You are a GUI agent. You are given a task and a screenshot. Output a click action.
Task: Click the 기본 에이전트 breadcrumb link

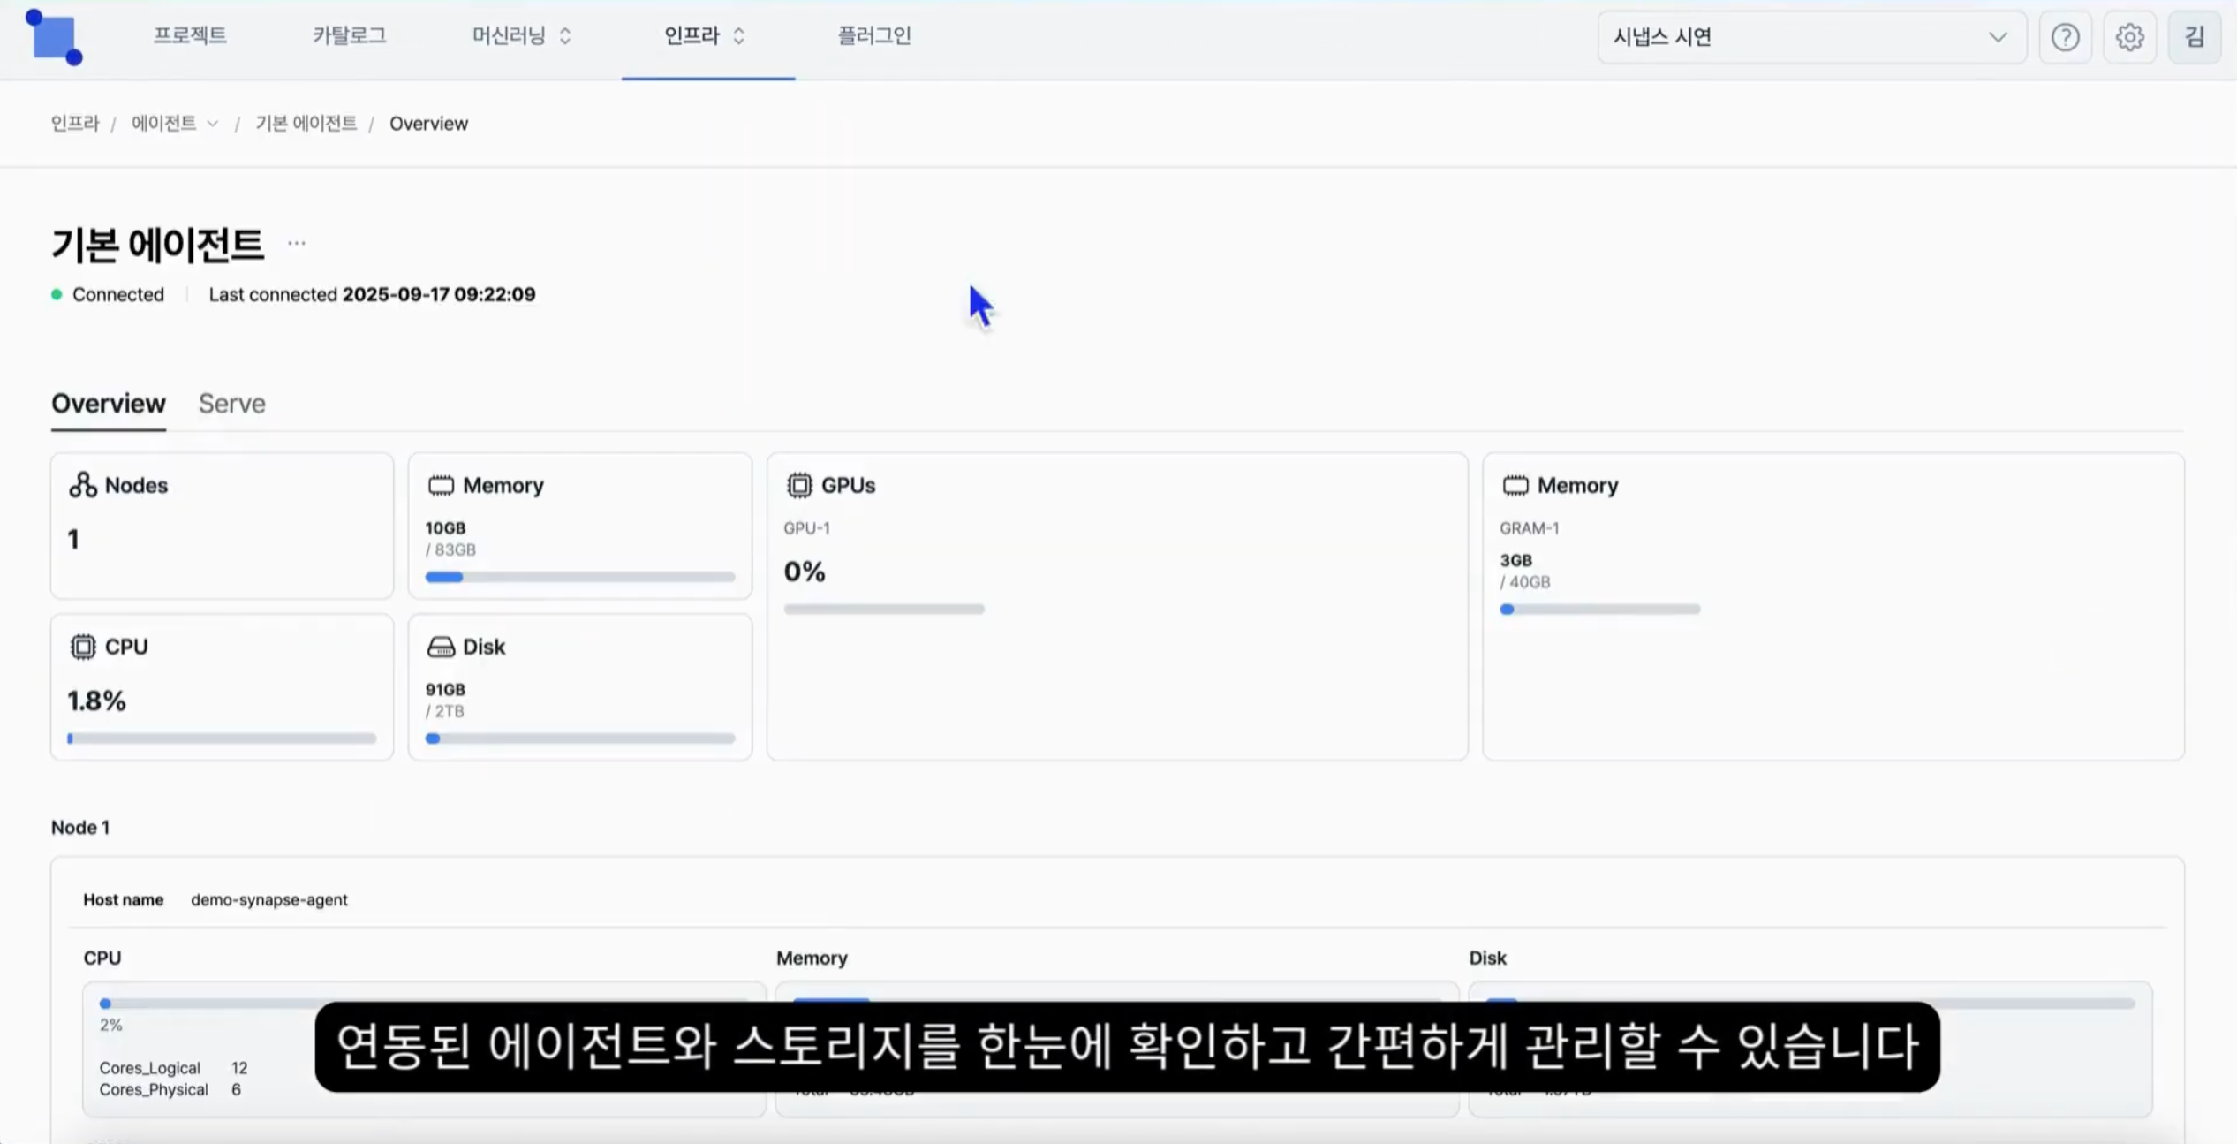point(306,124)
